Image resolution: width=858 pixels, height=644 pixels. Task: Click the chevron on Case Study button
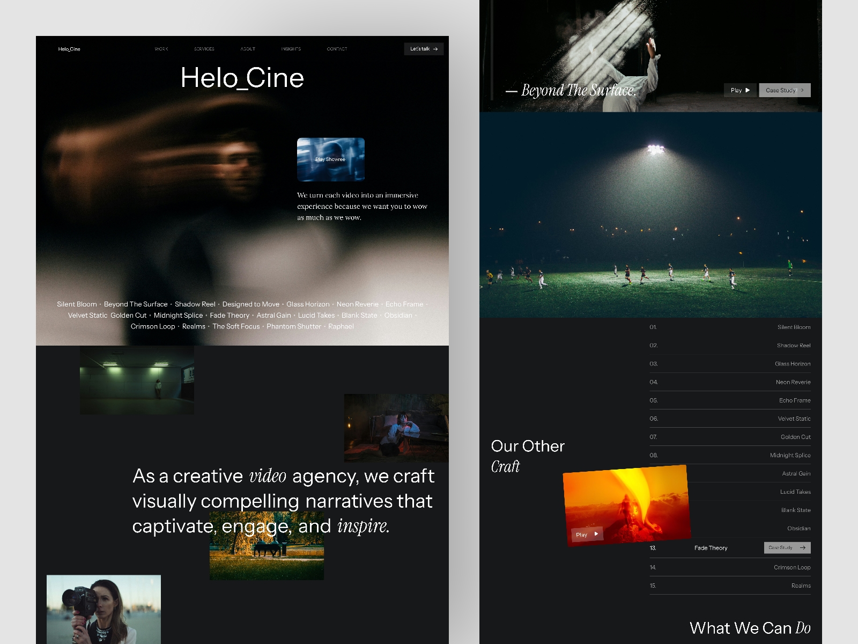tap(802, 90)
